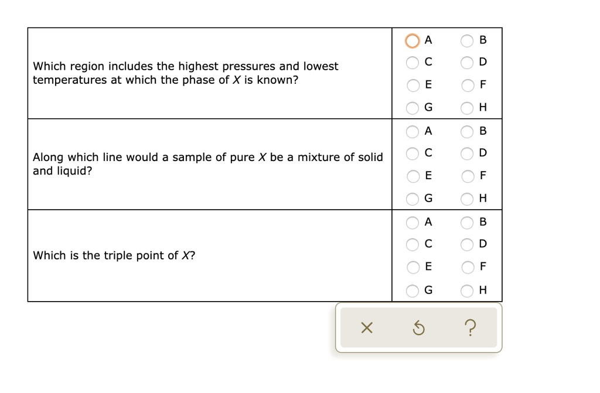Select option G for triple point question

[412, 291]
